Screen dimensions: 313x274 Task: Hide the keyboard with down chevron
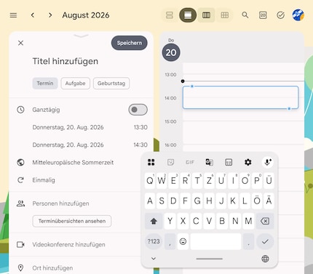[154, 259]
